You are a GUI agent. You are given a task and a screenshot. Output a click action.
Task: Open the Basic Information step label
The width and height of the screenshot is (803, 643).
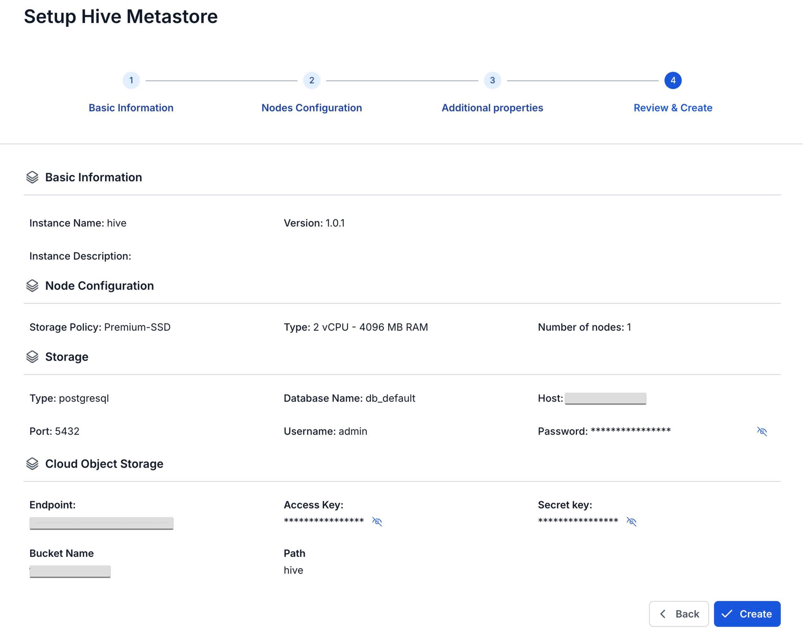[x=131, y=108]
